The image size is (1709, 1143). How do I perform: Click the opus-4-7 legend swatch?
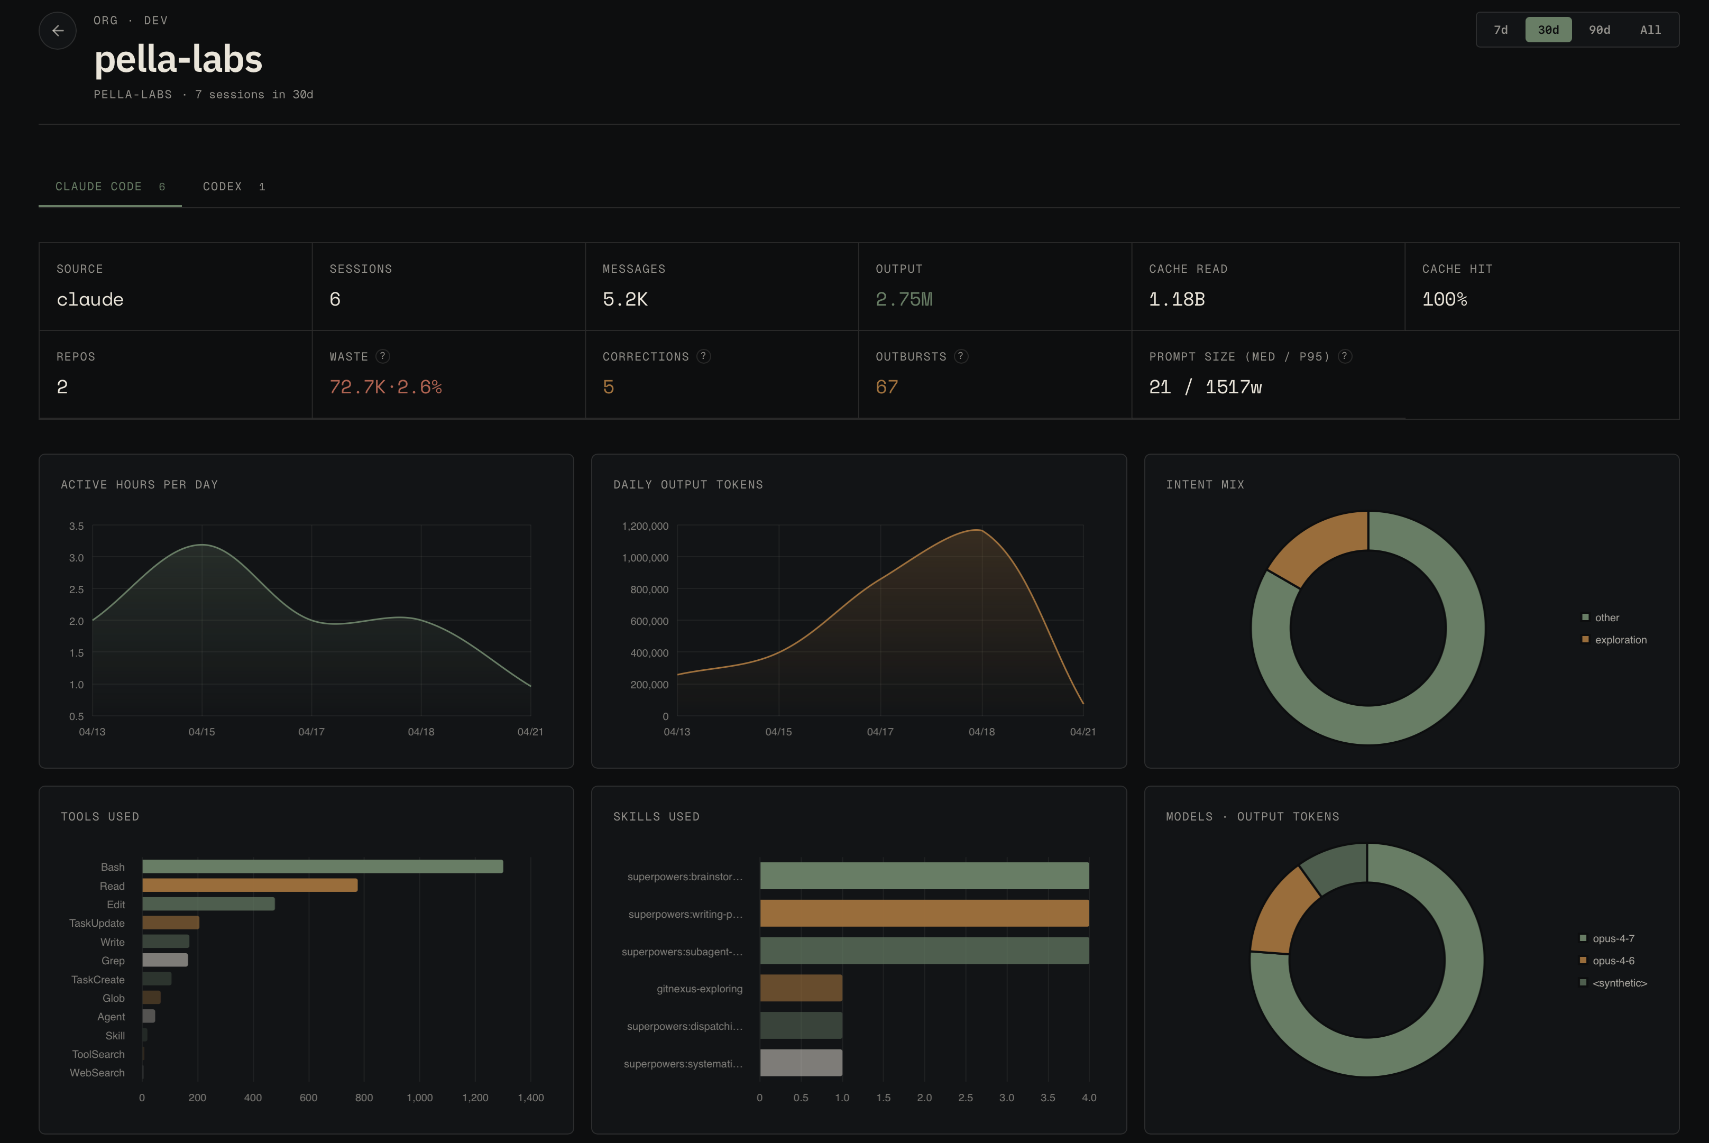click(1583, 938)
